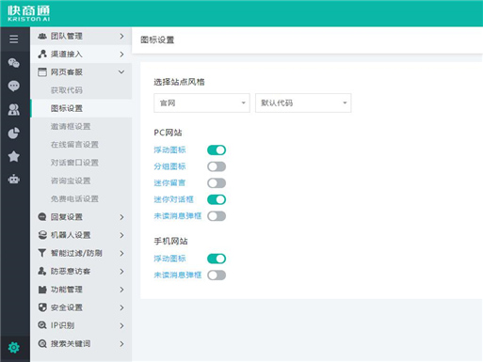Image resolution: width=483 pixels, height=362 pixels.
Task: Click 迷你留言 link
Action: [169, 183]
